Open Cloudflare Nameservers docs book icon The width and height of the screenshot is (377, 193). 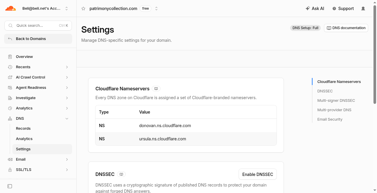156,89
